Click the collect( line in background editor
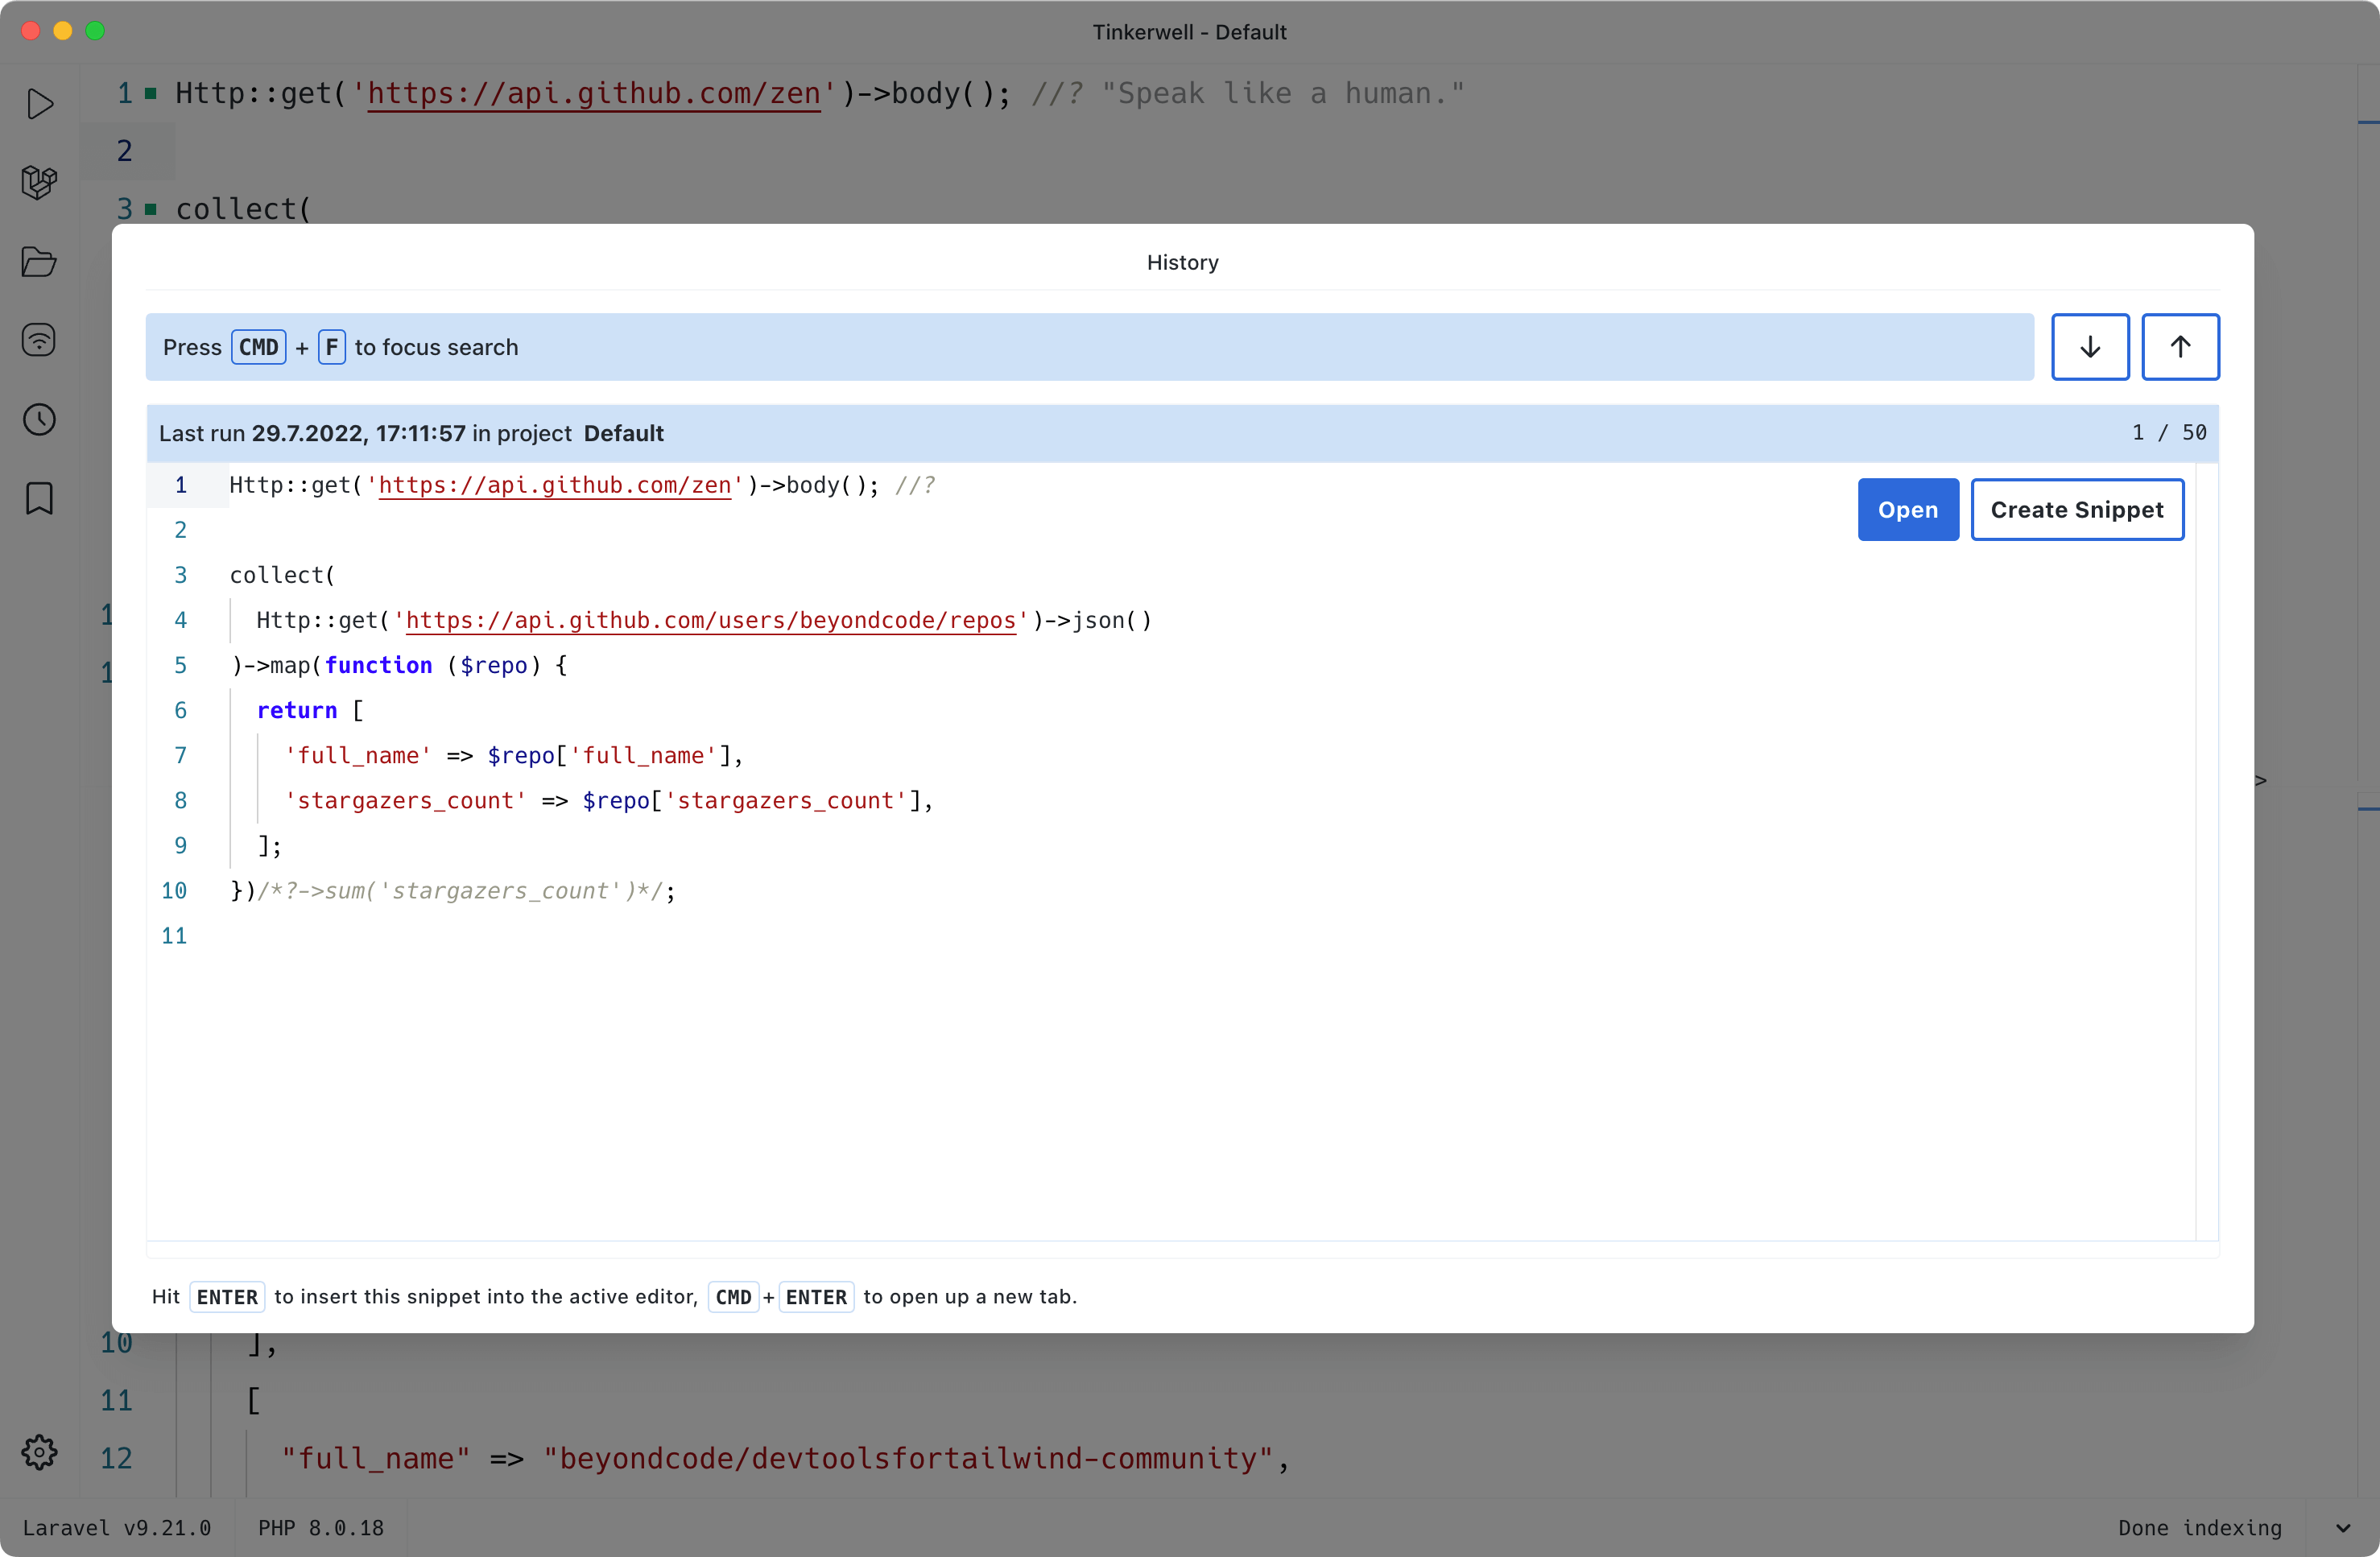2380x1557 pixels. pyautogui.click(x=243, y=209)
